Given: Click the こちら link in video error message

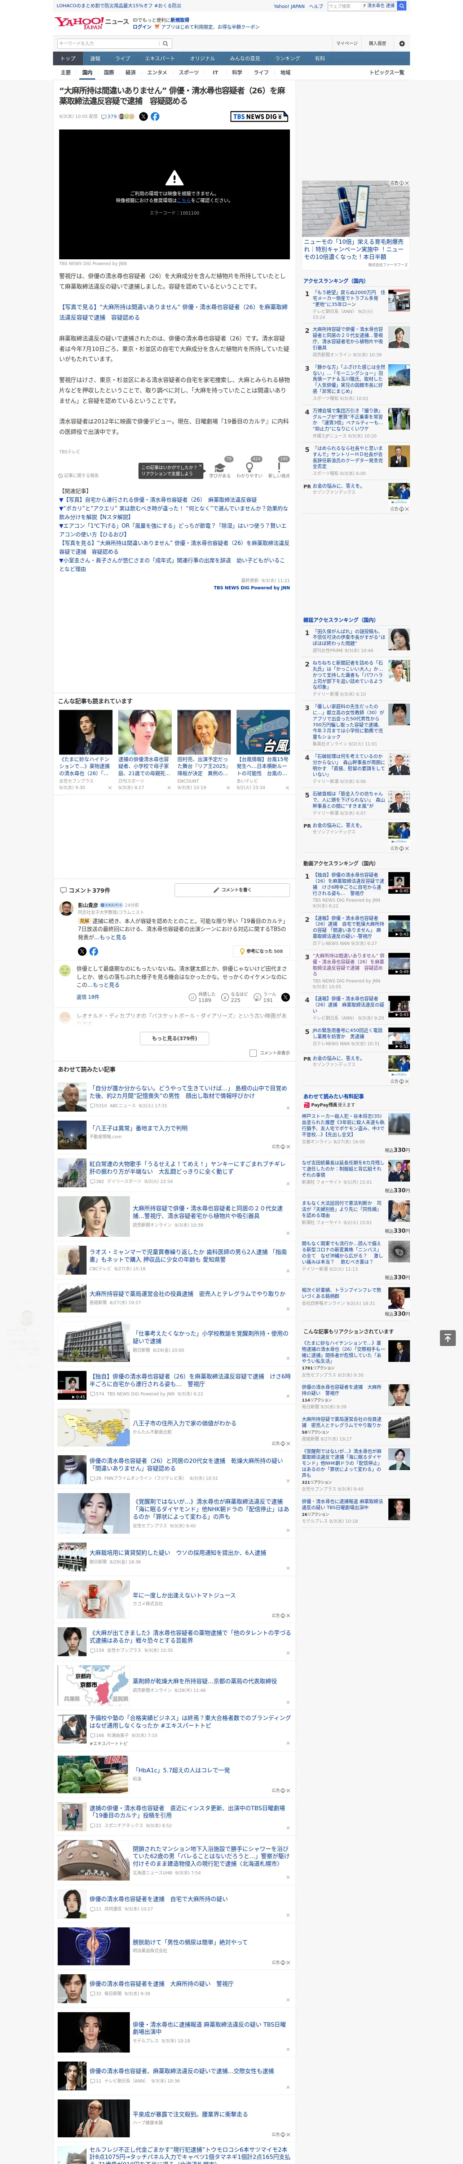Looking at the screenshot, I should pos(183,201).
